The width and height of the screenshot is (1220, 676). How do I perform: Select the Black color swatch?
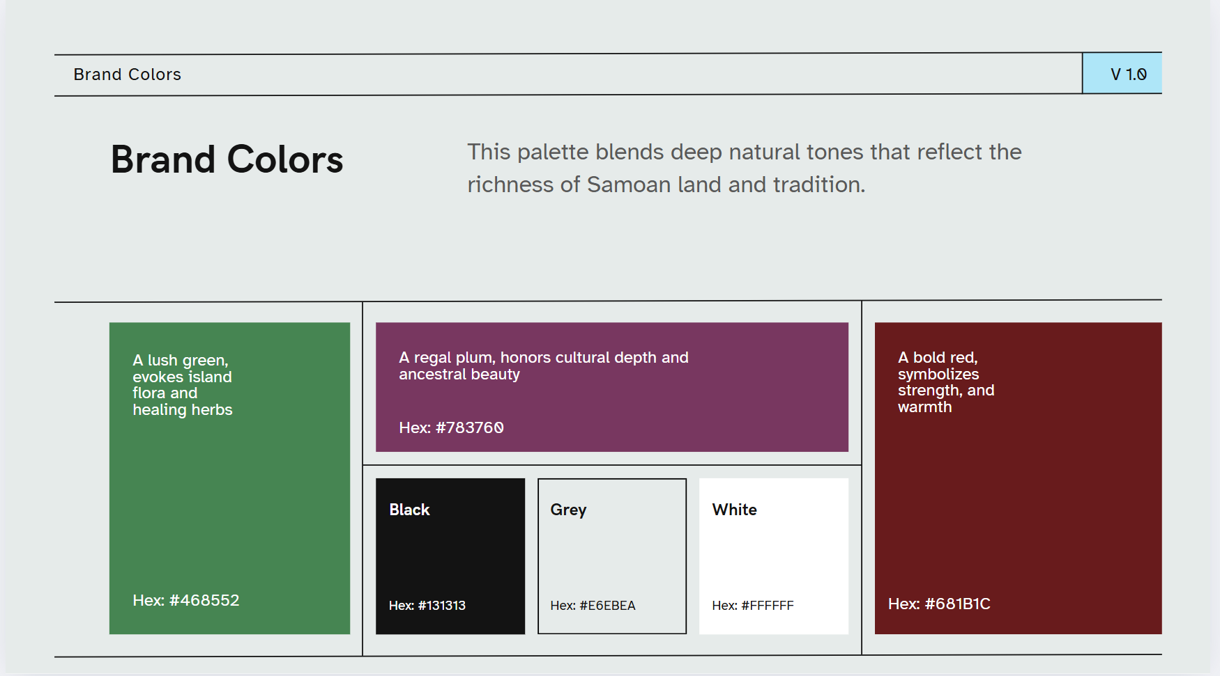click(x=450, y=556)
